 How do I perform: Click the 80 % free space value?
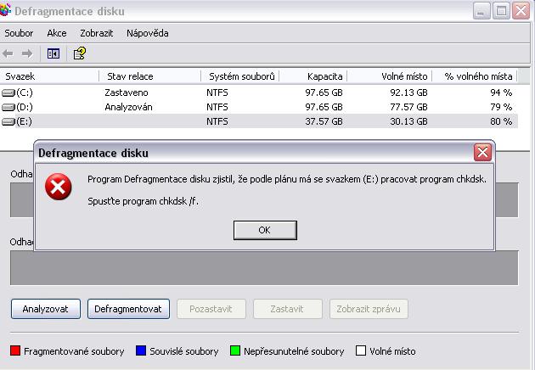(x=501, y=121)
